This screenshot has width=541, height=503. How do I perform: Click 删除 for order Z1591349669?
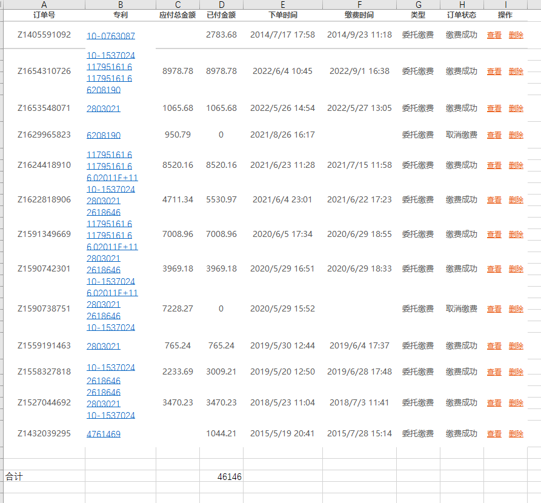coord(516,235)
